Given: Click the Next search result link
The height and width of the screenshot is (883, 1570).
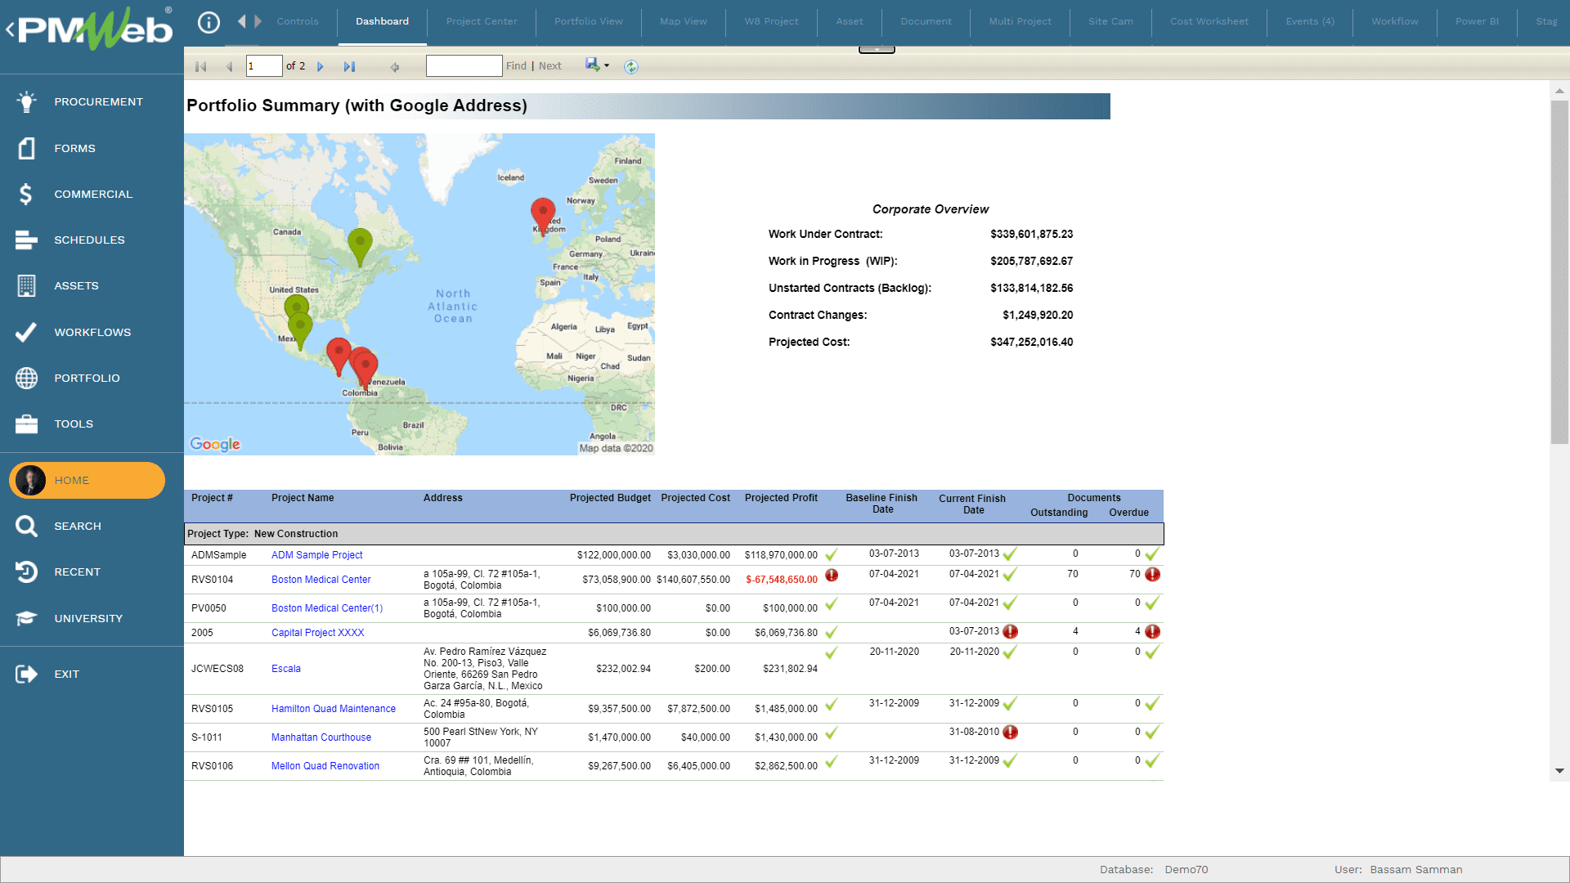Looking at the screenshot, I should [550, 66].
